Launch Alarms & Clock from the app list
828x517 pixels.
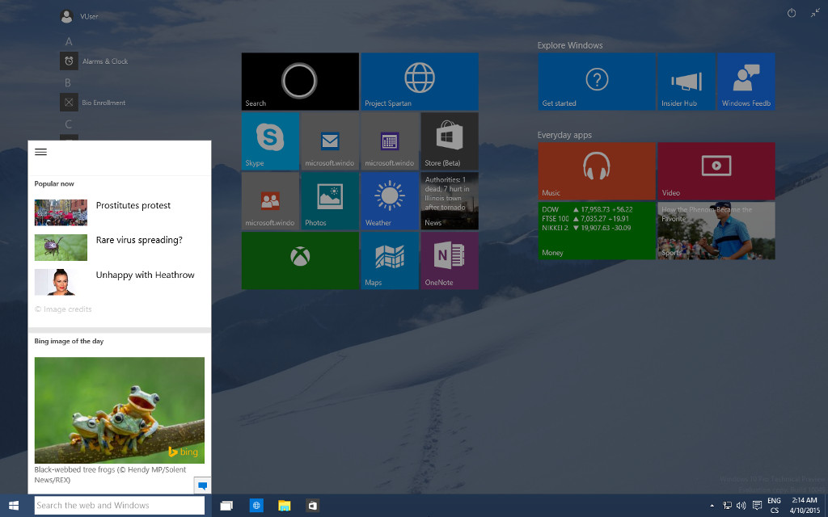click(x=94, y=61)
